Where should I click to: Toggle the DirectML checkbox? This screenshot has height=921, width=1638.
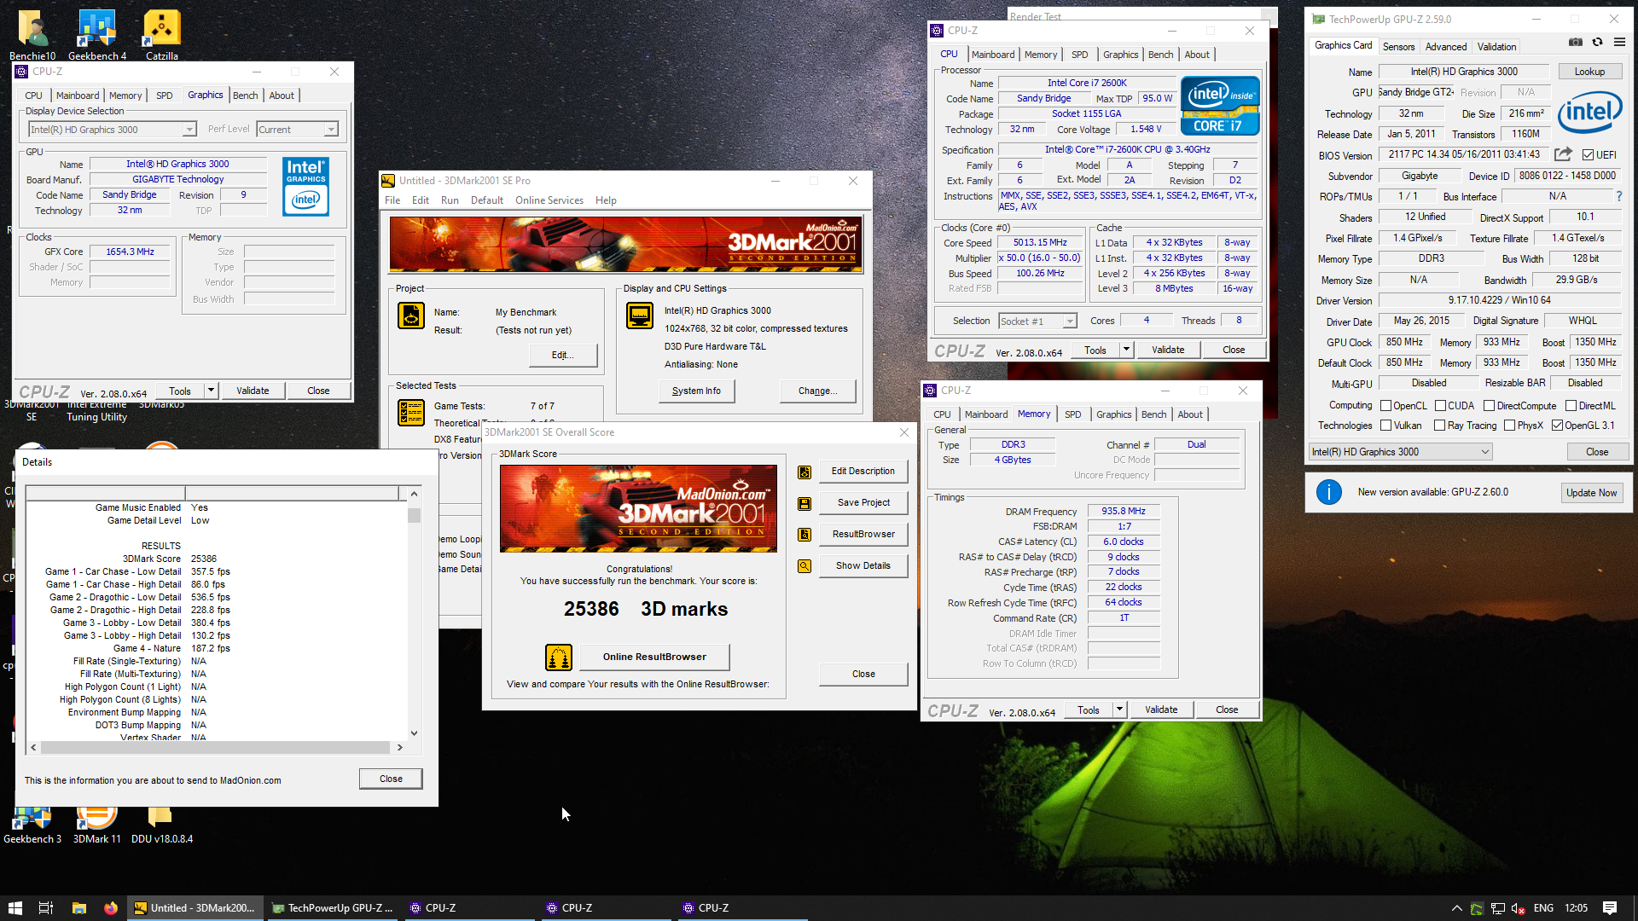(x=1571, y=406)
